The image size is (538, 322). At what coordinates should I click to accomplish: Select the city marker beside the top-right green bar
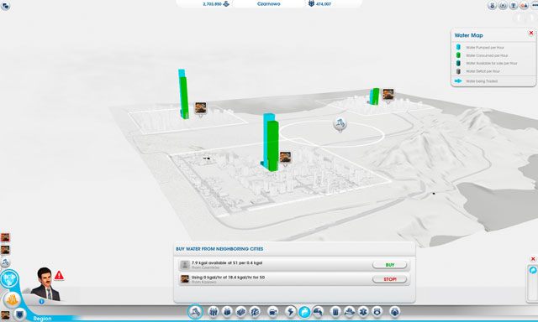388,95
